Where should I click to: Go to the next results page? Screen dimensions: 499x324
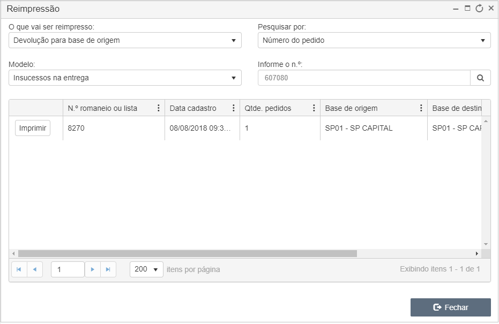coord(93,269)
